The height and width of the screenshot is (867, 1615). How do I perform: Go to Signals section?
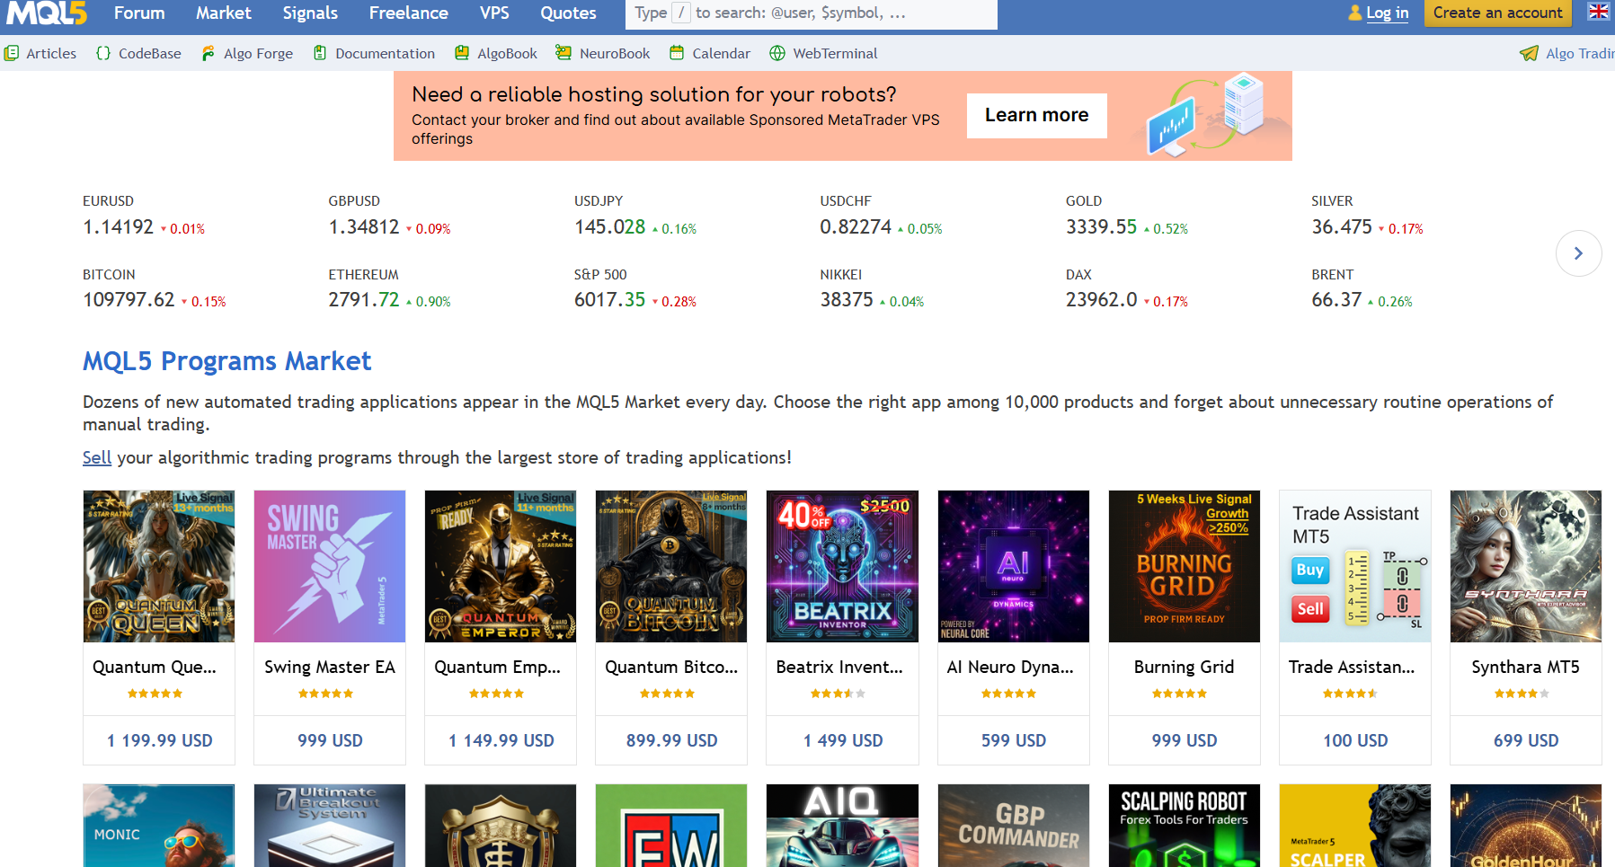click(x=310, y=13)
